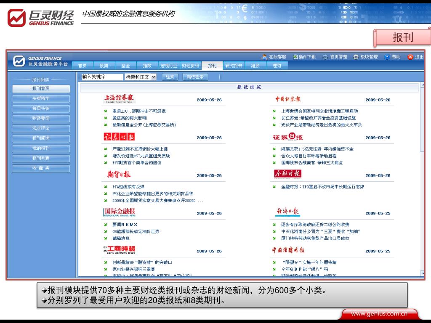Screen dimensions: 431x323
Task: Open Futures Daily logo
Action: 119,175
